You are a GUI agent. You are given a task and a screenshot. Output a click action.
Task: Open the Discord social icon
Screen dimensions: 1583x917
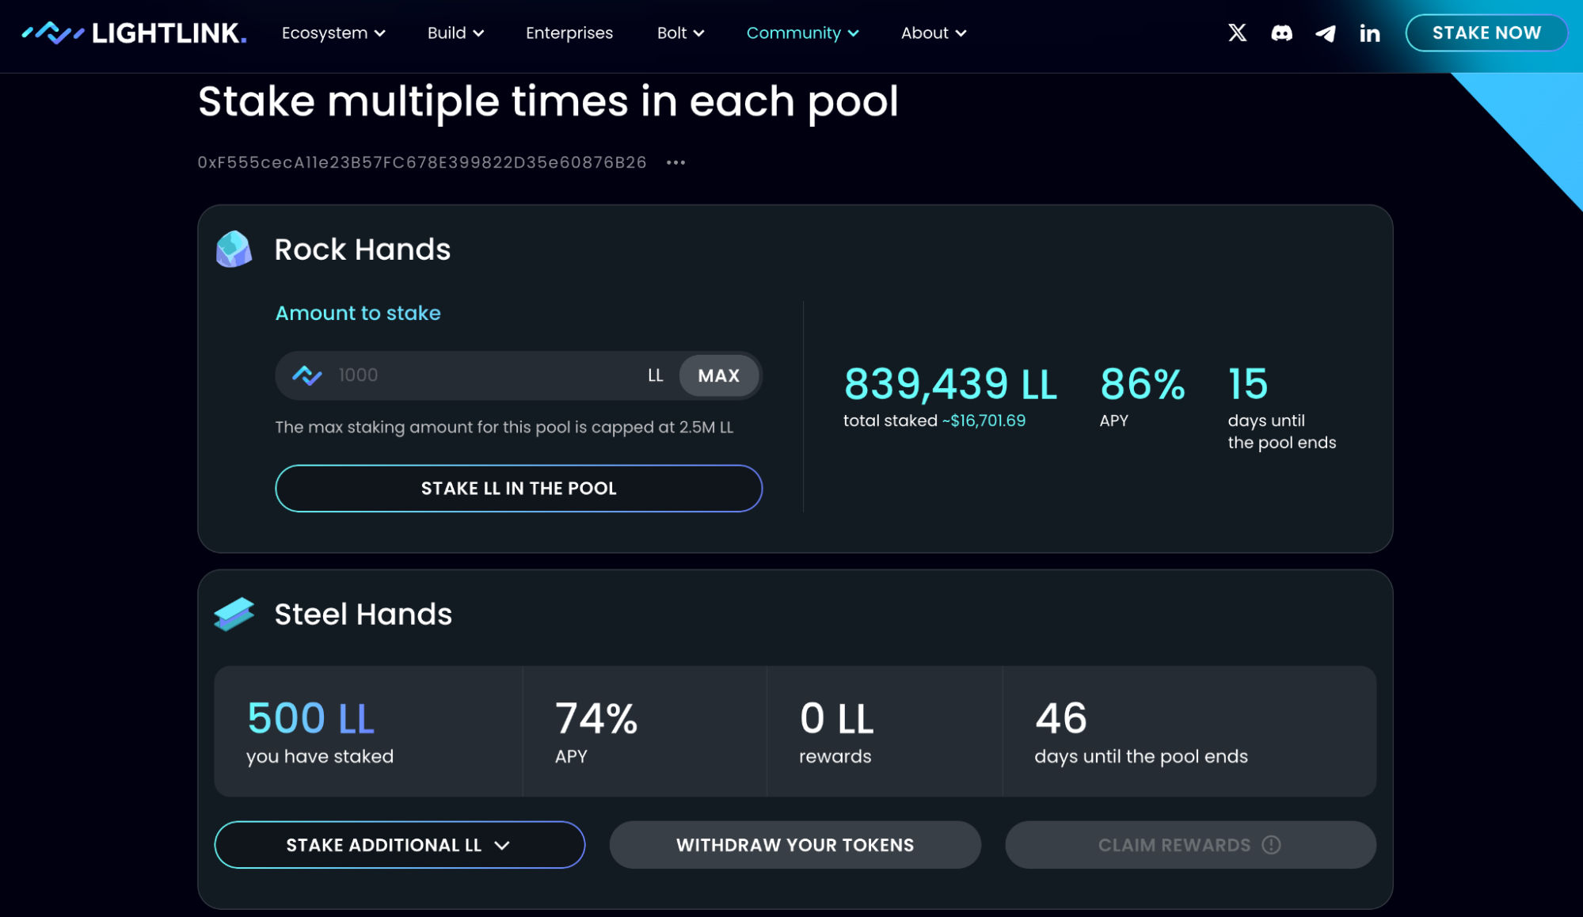1281,33
